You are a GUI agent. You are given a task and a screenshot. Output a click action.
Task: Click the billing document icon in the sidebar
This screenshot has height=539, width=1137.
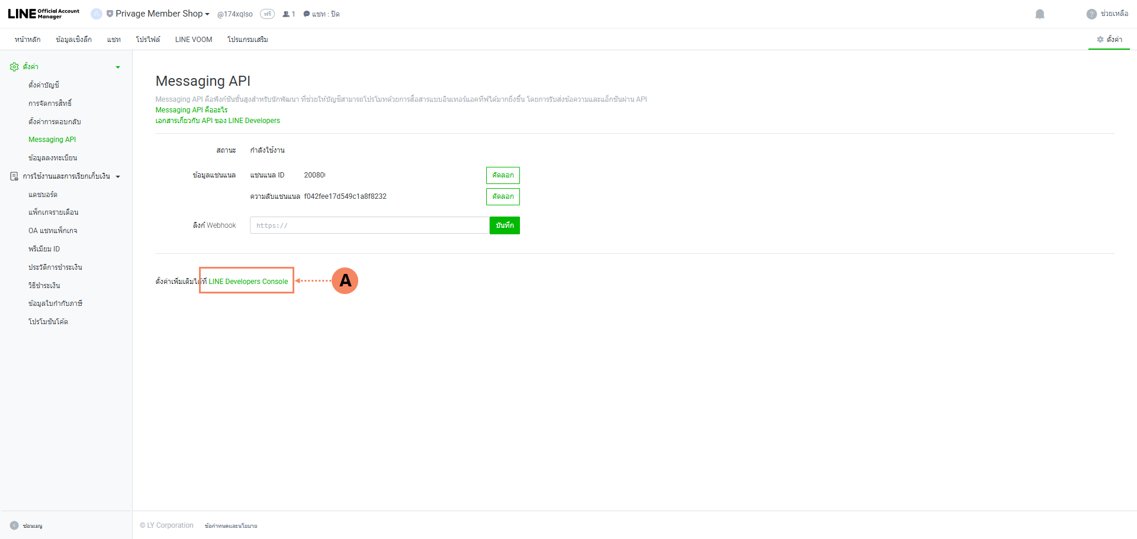(x=14, y=176)
